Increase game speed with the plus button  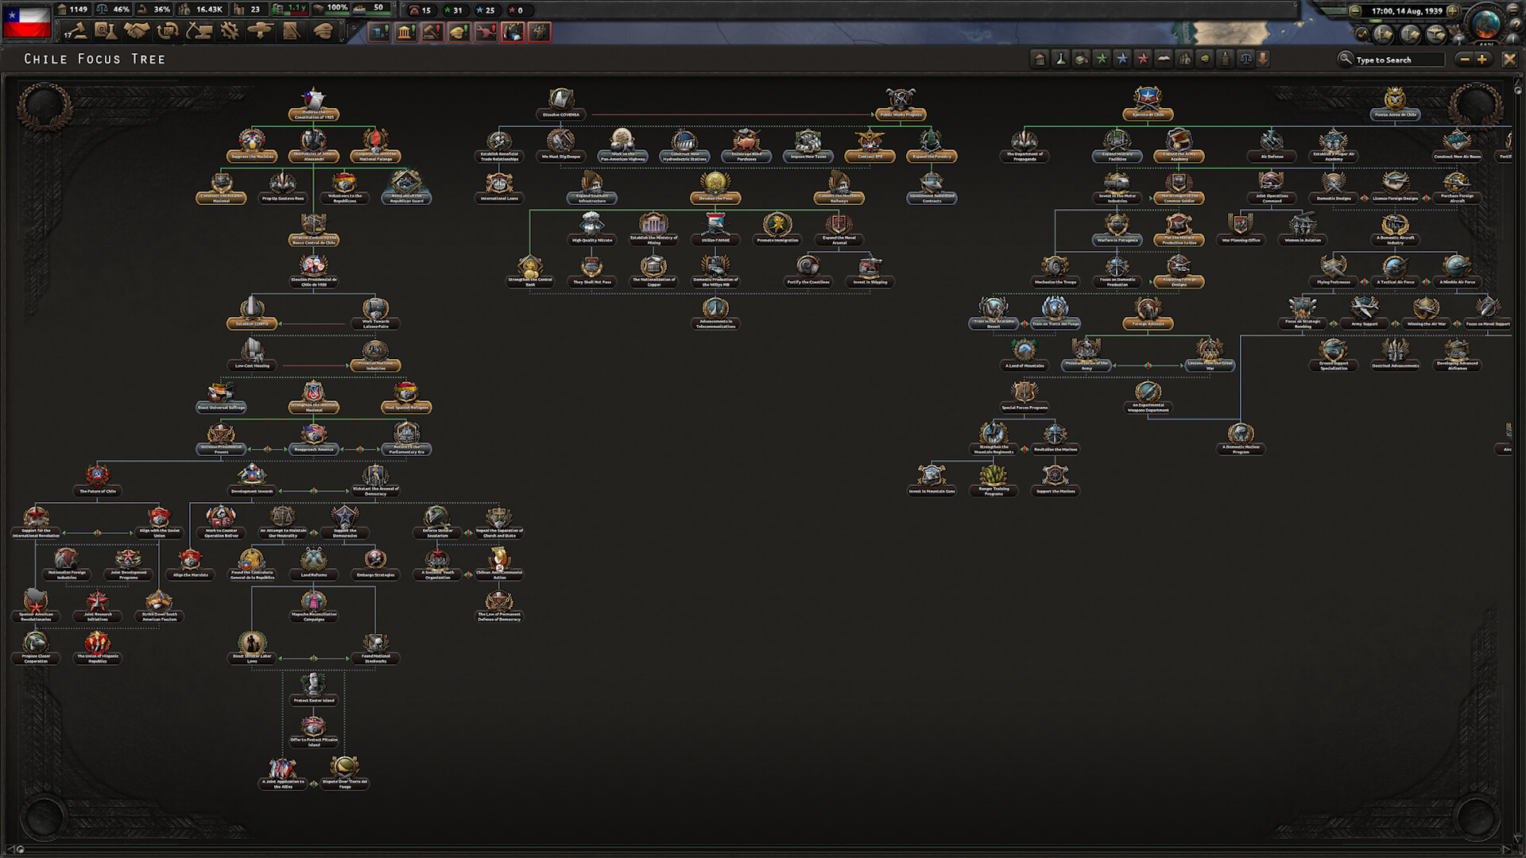click(x=1452, y=10)
